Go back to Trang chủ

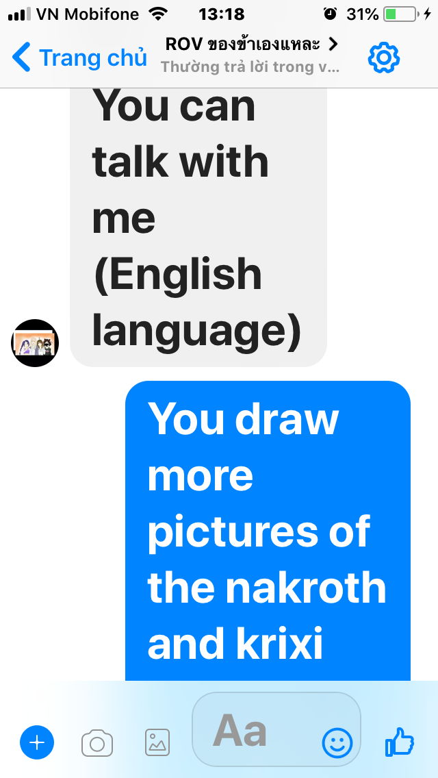80,58
